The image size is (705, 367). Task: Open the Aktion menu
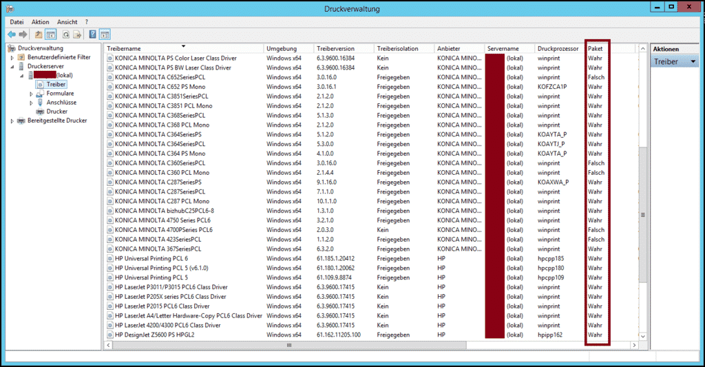point(40,21)
